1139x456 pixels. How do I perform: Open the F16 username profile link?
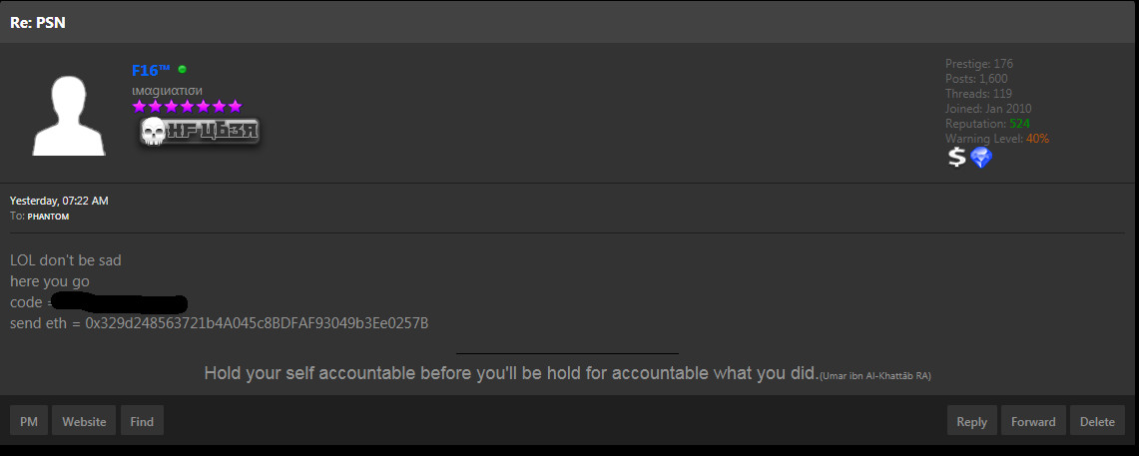tap(151, 70)
